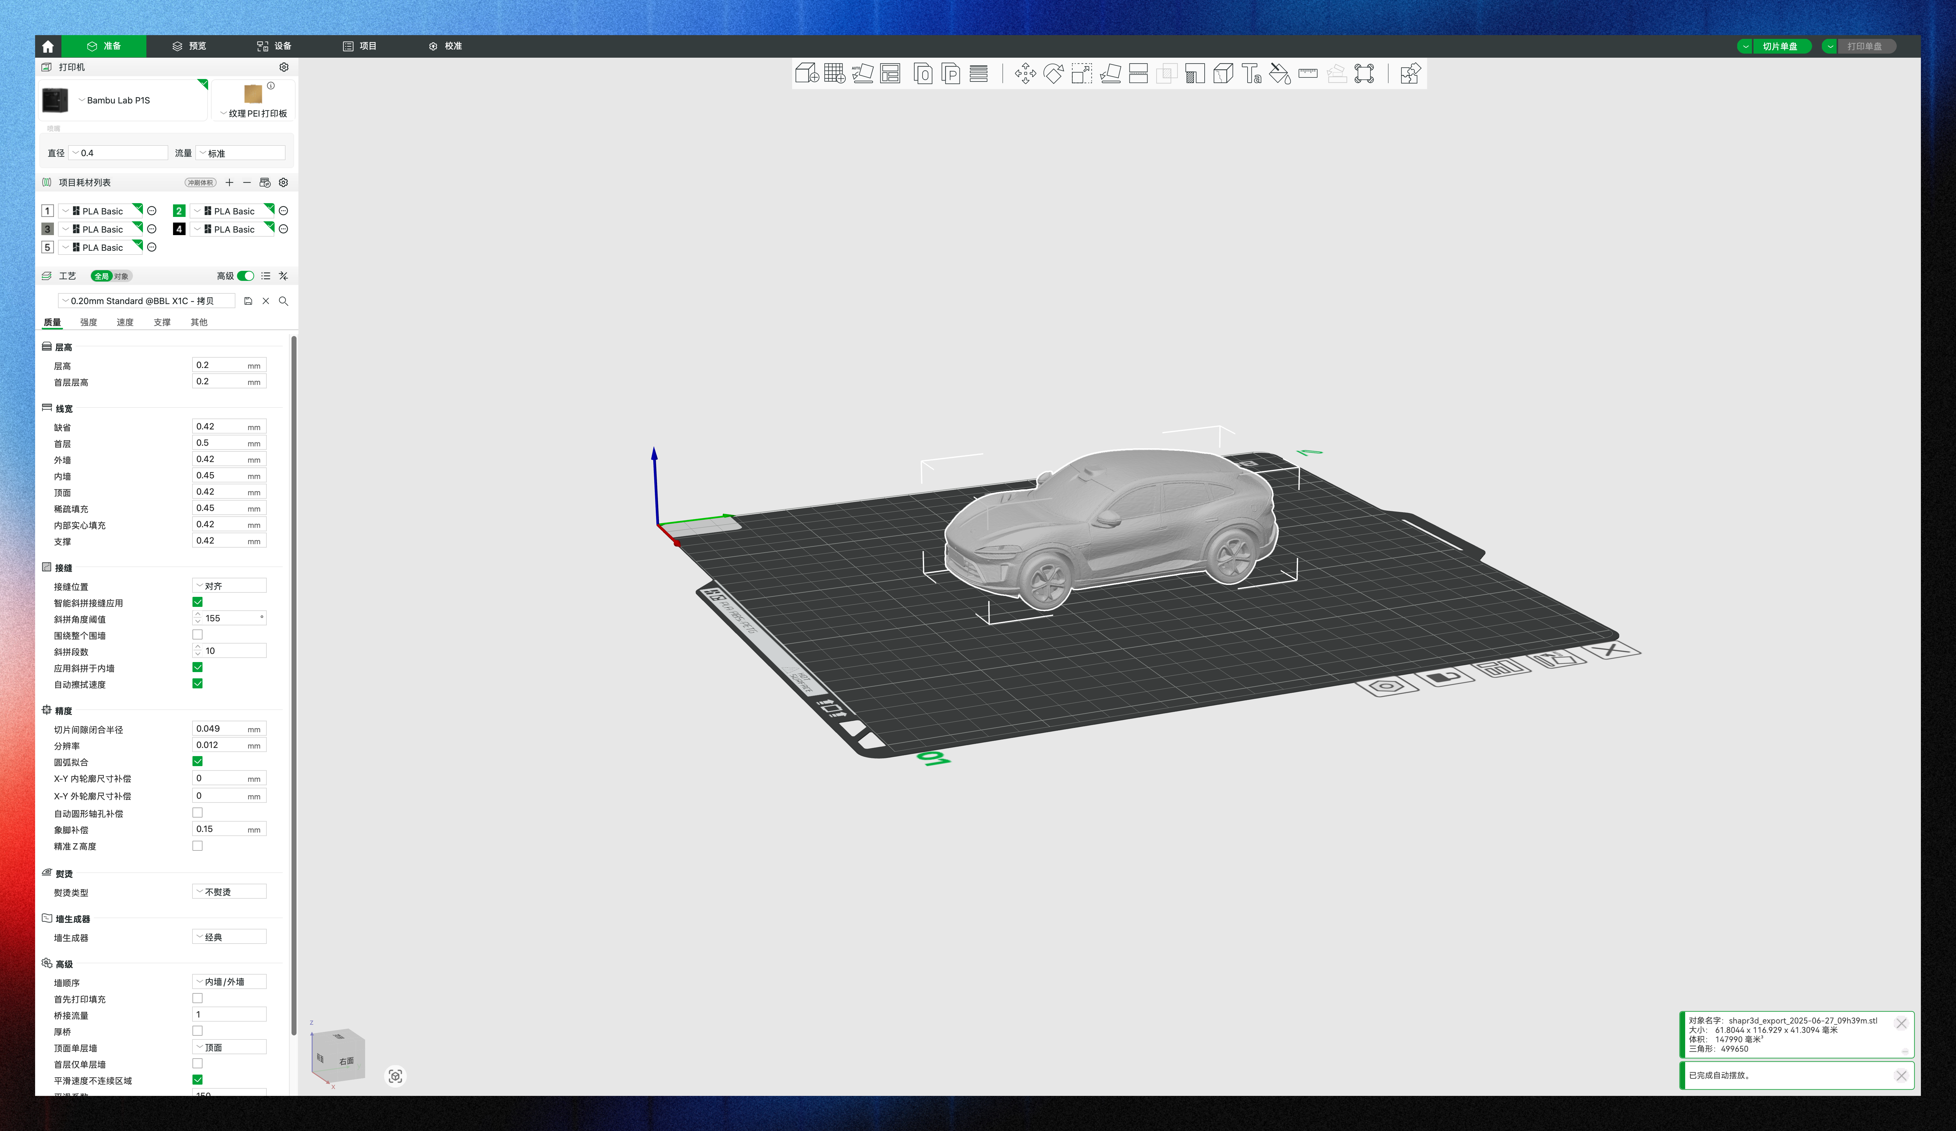The width and height of the screenshot is (1956, 1131).
Task: Uncheck 应用斜拼于内墙 checkbox
Action: pos(198,668)
